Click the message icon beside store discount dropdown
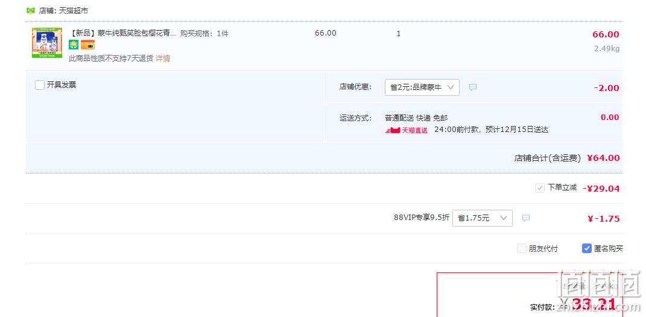This screenshot has width=646, height=317. 473,87
